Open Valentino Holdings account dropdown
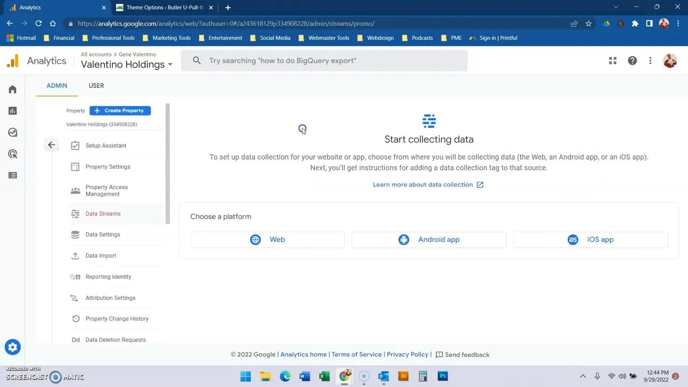688x387 pixels. [x=127, y=64]
